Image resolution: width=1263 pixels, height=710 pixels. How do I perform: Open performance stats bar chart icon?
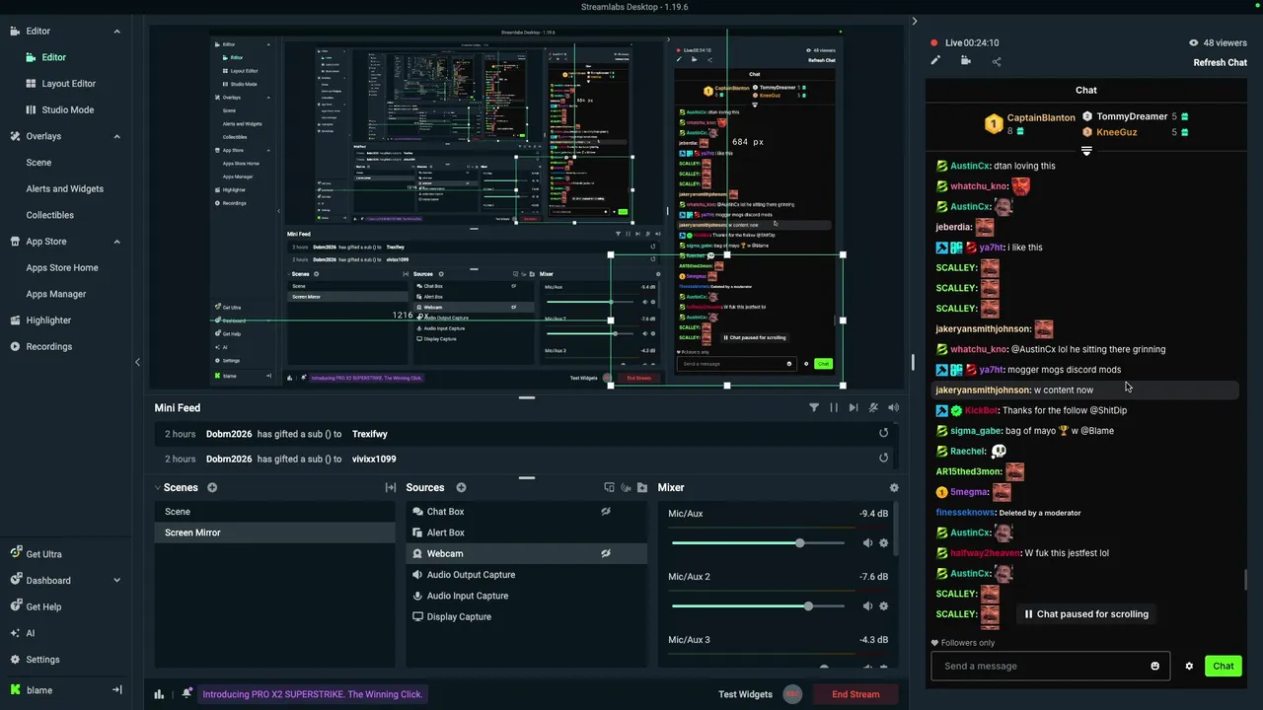click(159, 694)
